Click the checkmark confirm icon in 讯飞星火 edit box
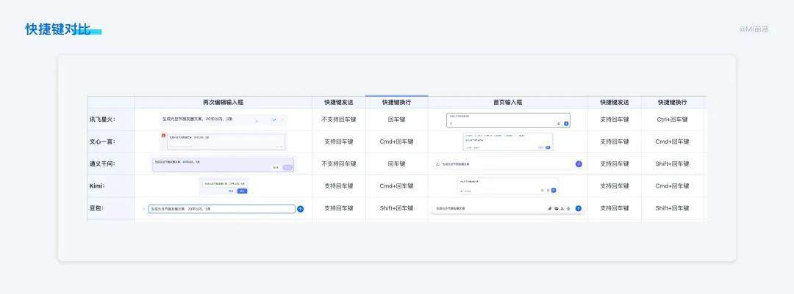Image resolution: width=794 pixels, height=294 pixels. 274,120
